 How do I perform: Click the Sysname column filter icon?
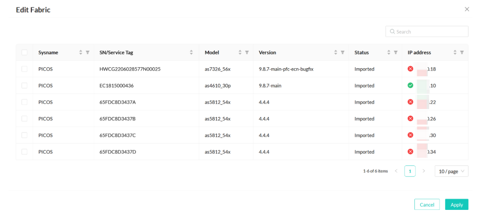tap(87, 53)
